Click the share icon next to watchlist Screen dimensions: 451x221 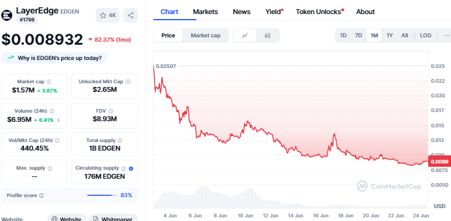click(131, 15)
